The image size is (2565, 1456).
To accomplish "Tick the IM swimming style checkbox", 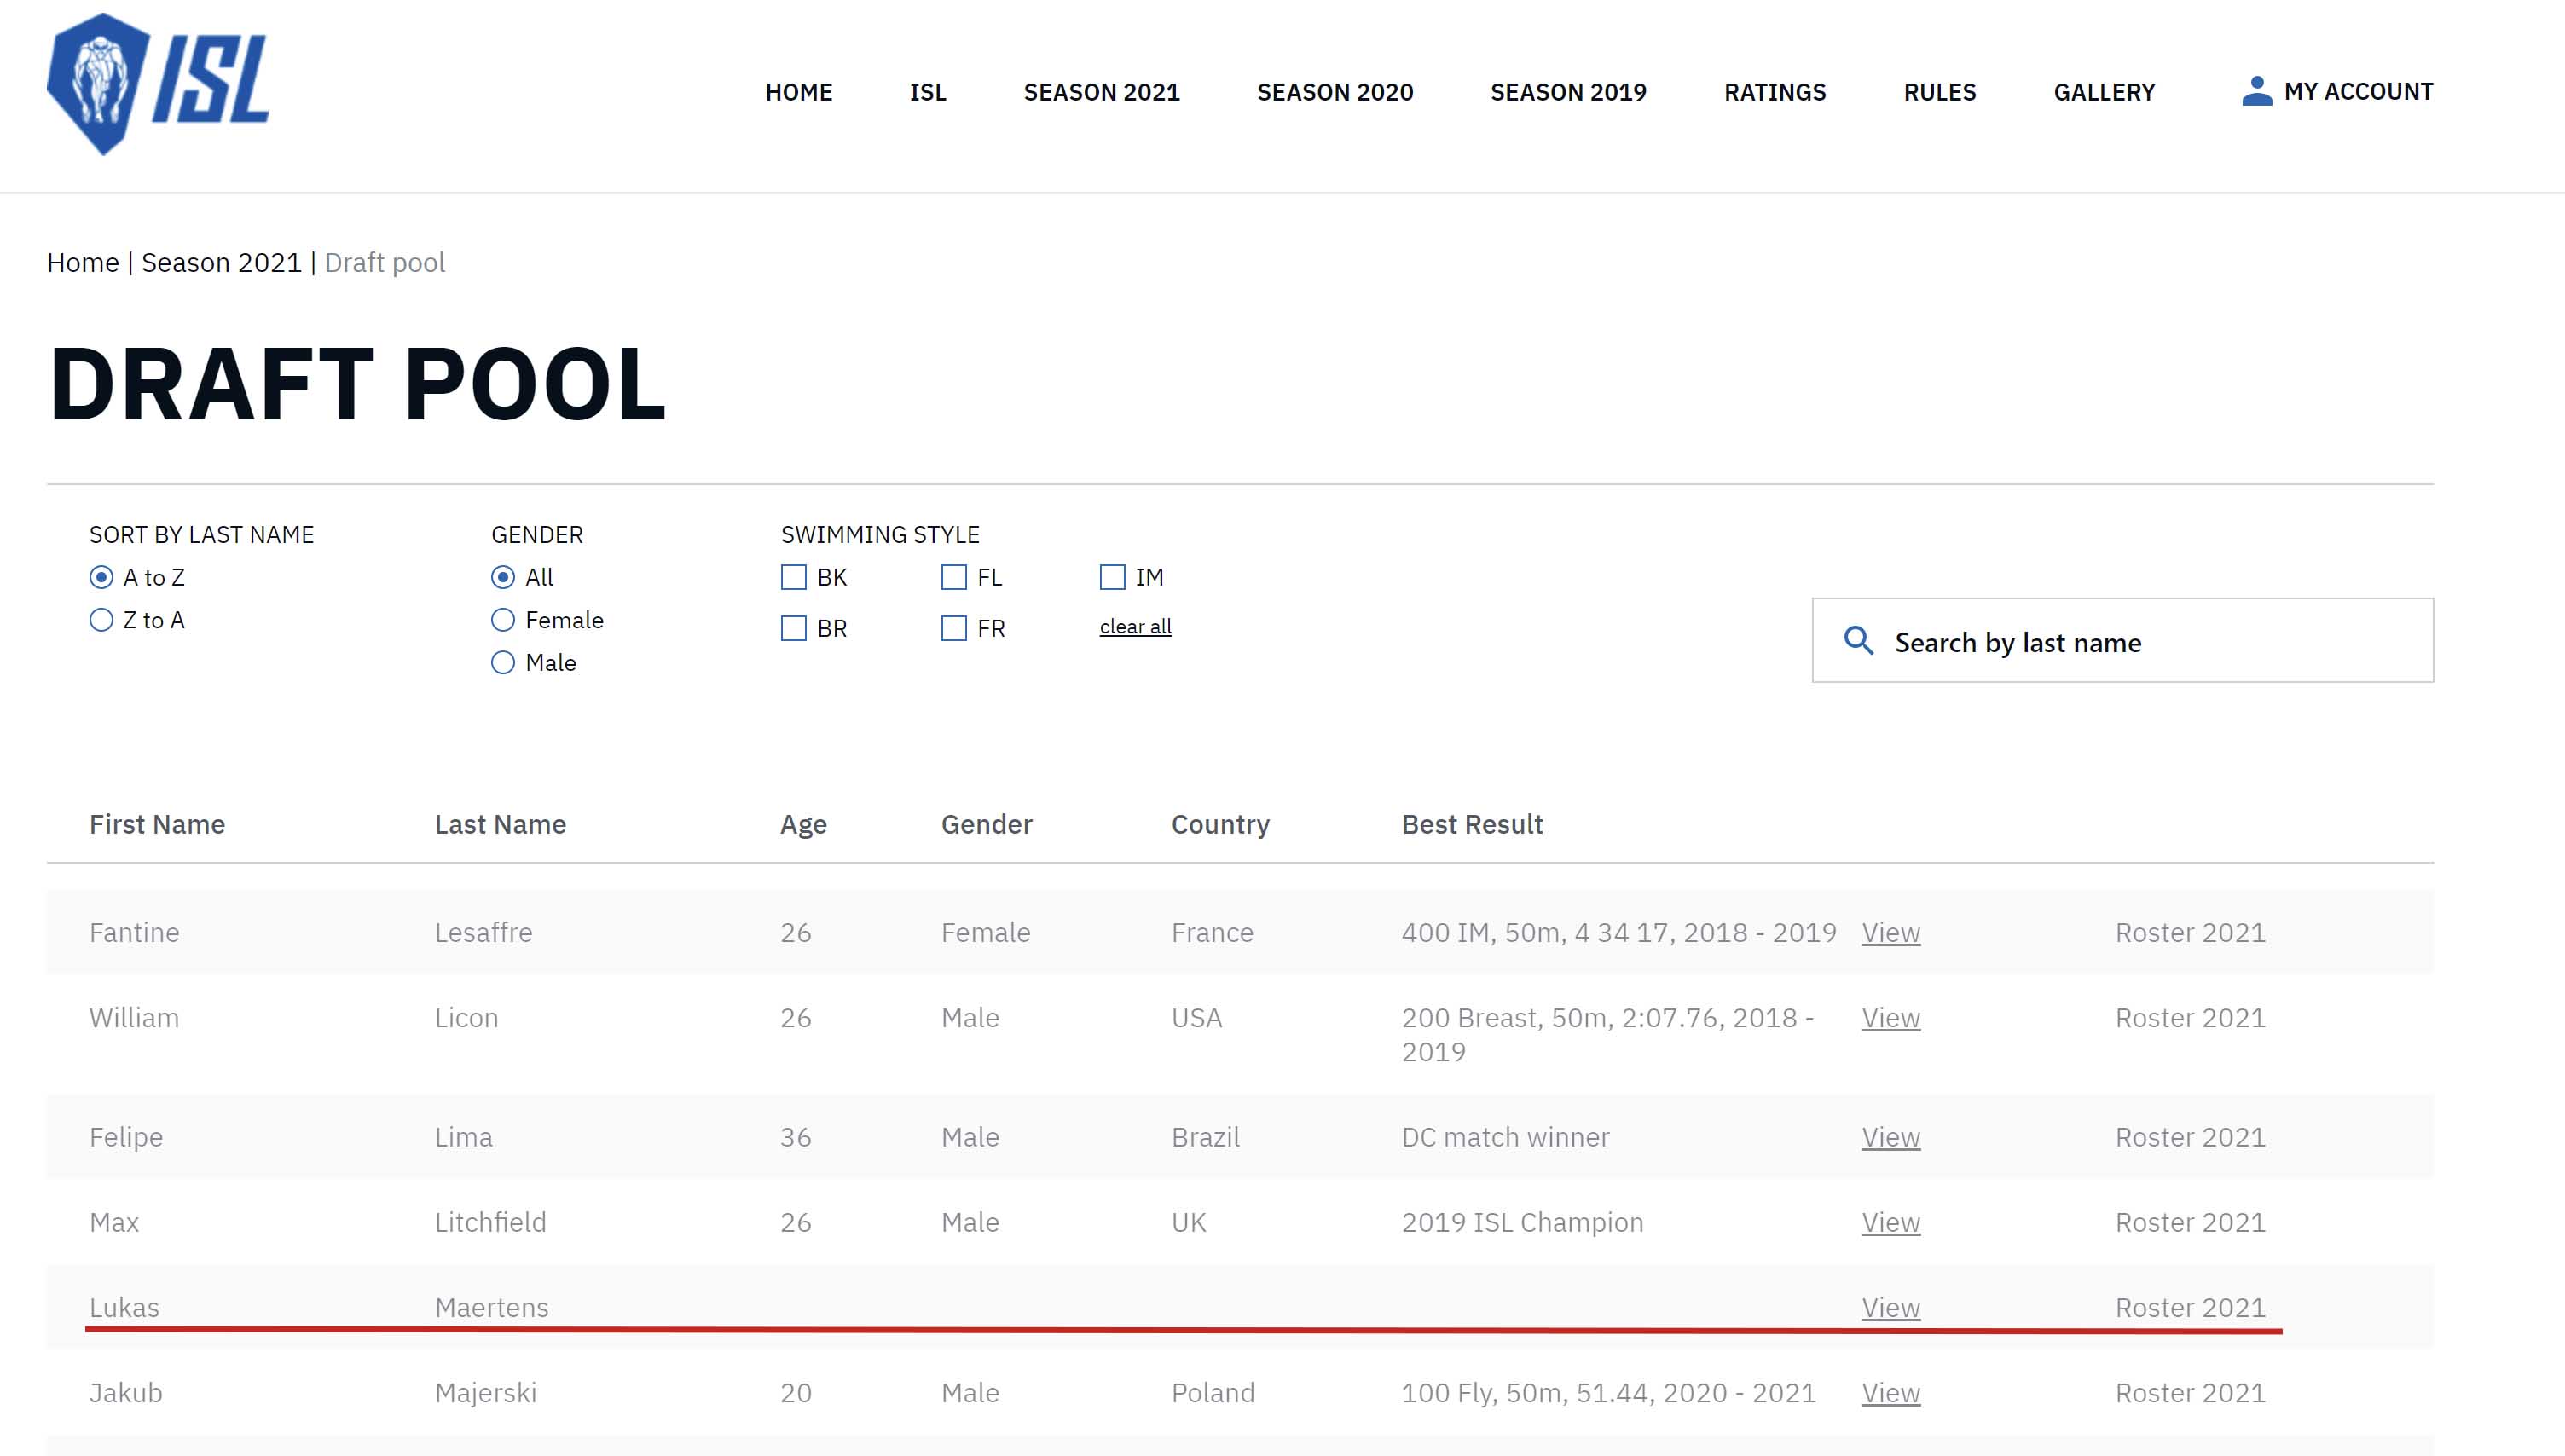I will pos(1112,577).
